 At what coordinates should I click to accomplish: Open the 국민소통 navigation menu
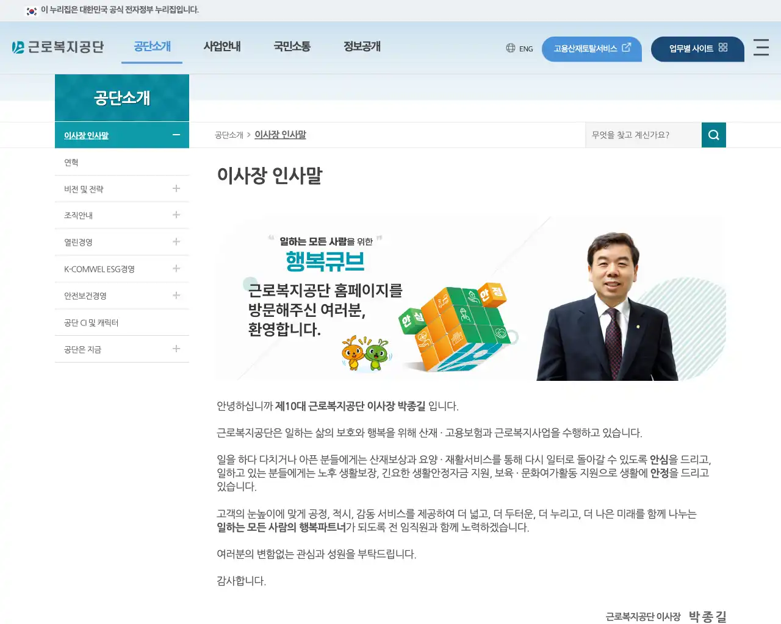pyautogui.click(x=292, y=46)
